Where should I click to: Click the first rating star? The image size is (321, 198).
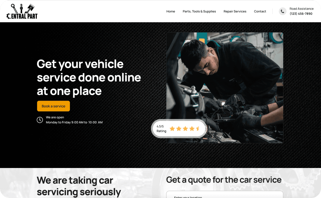pyautogui.click(x=172, y=129)
